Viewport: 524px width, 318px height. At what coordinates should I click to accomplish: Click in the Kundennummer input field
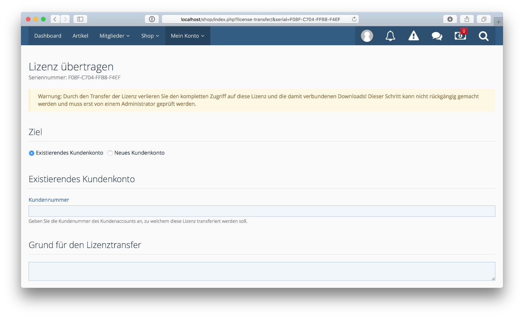pyautogui.click(x=262, y=211)
